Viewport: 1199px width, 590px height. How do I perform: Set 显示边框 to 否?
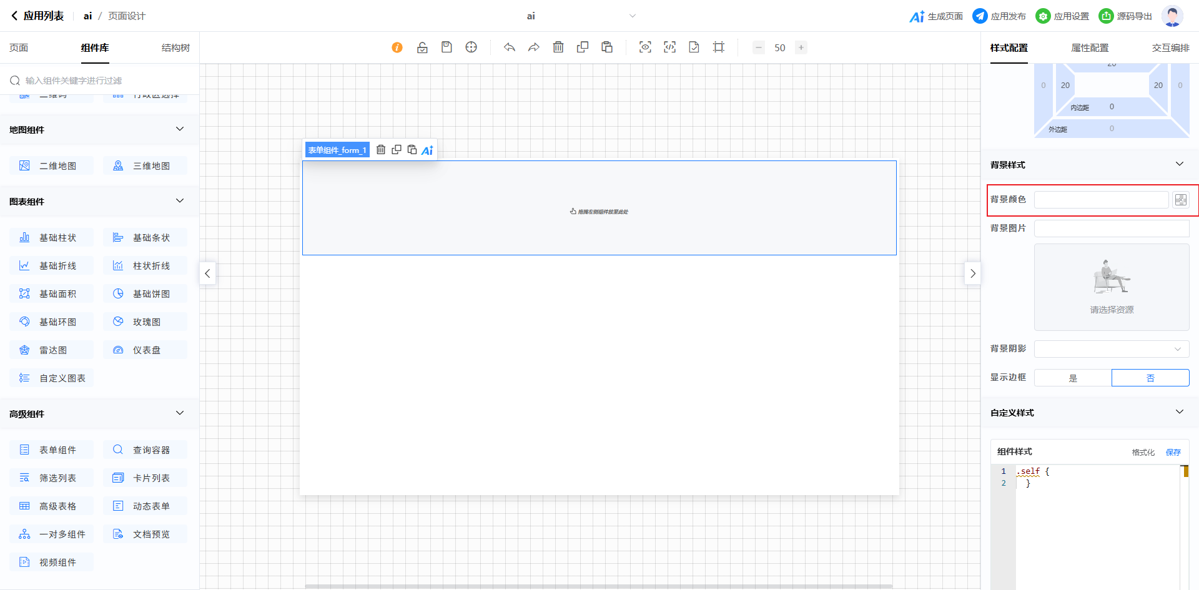click(x=1150, y=378)
